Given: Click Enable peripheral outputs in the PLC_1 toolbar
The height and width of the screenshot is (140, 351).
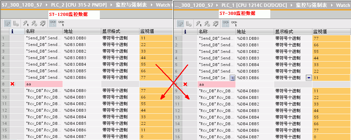Looking at the screenshot, I should click(x=216, y=24).
